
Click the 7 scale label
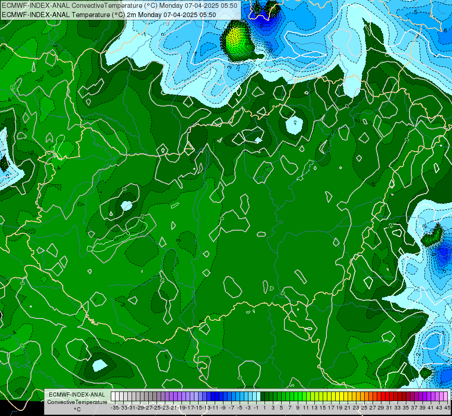289,408
